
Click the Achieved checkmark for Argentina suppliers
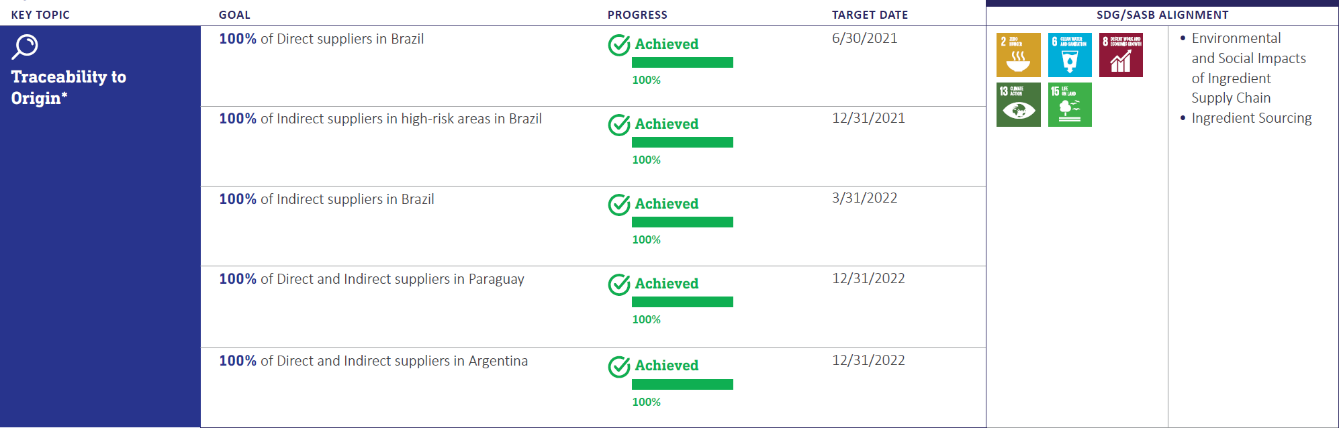(618, 366)
